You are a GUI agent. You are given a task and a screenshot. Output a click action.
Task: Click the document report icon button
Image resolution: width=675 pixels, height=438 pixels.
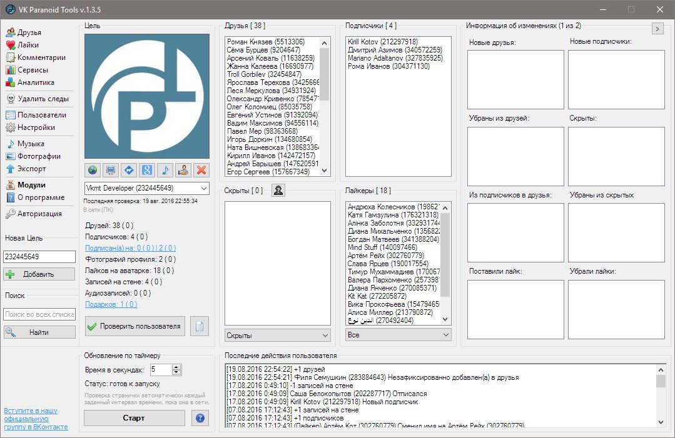(200, 326)
